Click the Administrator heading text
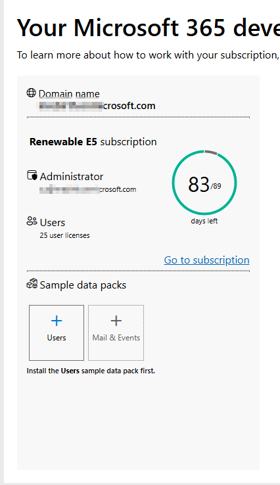Screen dimensions: 280x485 click(x=72, y=177)
